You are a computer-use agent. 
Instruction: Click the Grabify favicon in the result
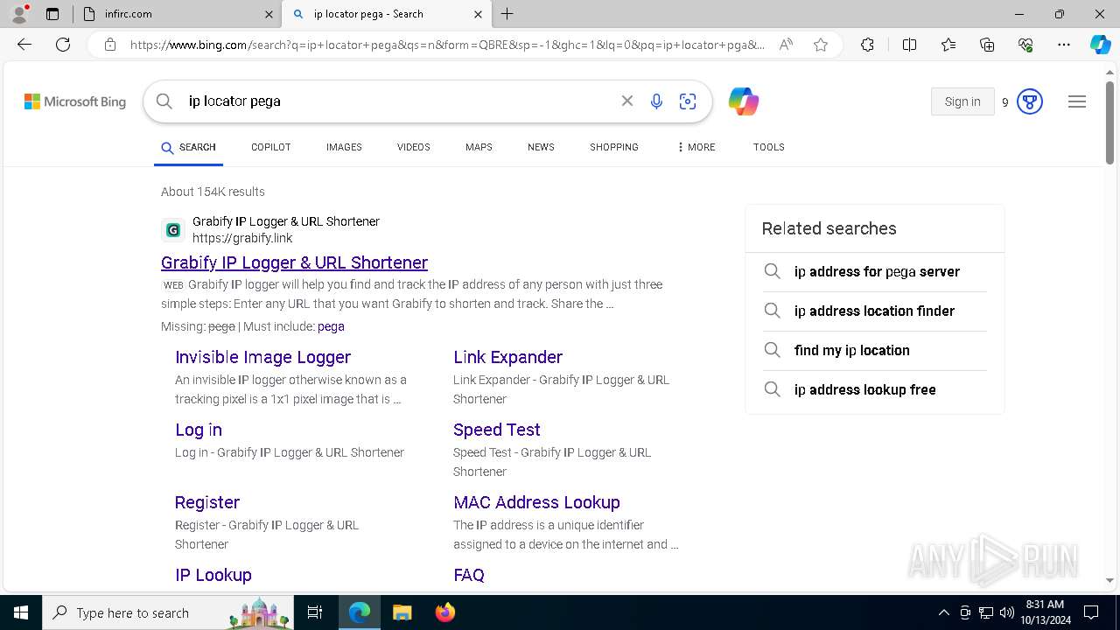point(173,230)
